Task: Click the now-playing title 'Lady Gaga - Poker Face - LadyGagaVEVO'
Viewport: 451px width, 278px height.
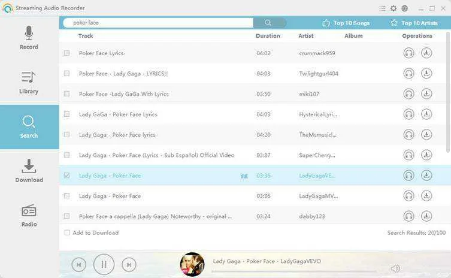Action: pyautogui.click(x=267, y=261)
